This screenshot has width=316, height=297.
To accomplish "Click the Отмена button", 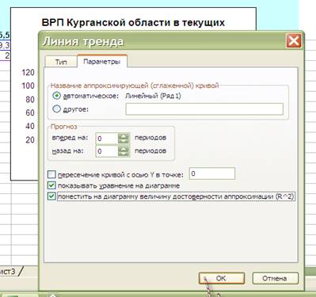I will point(276,278).
